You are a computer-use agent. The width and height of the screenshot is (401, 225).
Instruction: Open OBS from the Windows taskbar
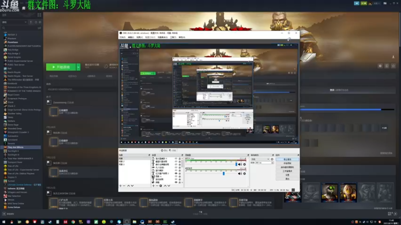coord(127,221)
